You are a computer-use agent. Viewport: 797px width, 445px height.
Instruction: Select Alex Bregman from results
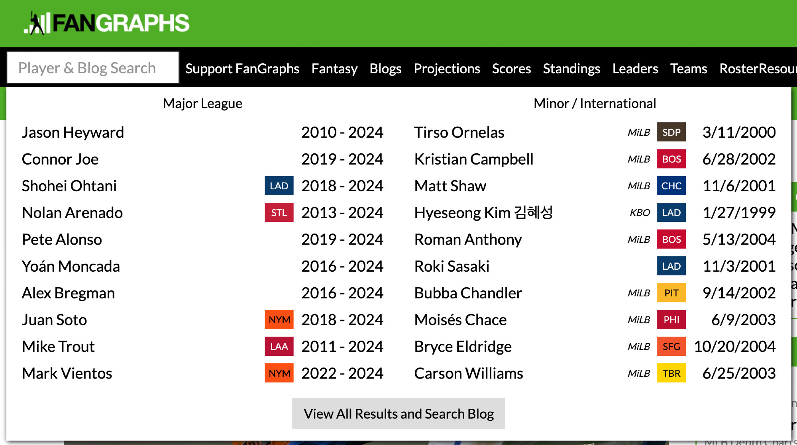coord(68,293)
